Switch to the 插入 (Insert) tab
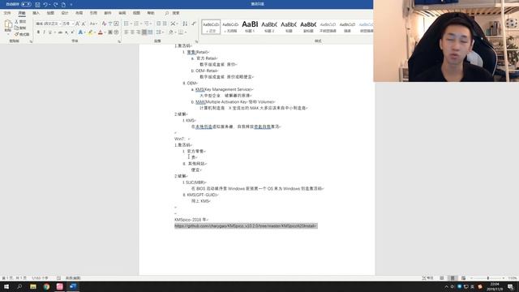Image resolution: width=519 pixels, height=292 pixels. pyautogui.click(x=36, y=13)
